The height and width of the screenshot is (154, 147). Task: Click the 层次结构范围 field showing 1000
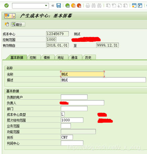click(72, 120)
